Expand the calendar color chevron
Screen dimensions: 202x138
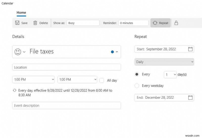117,52
